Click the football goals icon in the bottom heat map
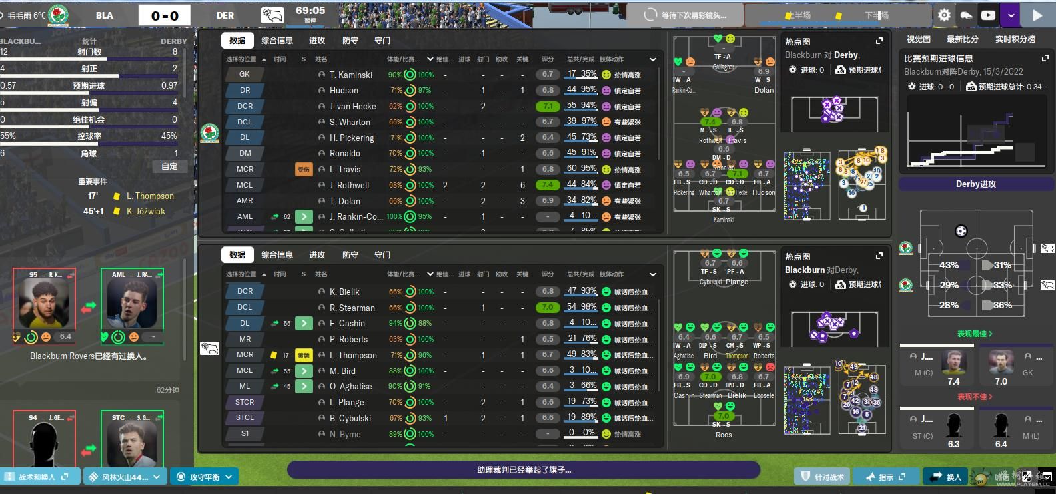 (792, 284)
